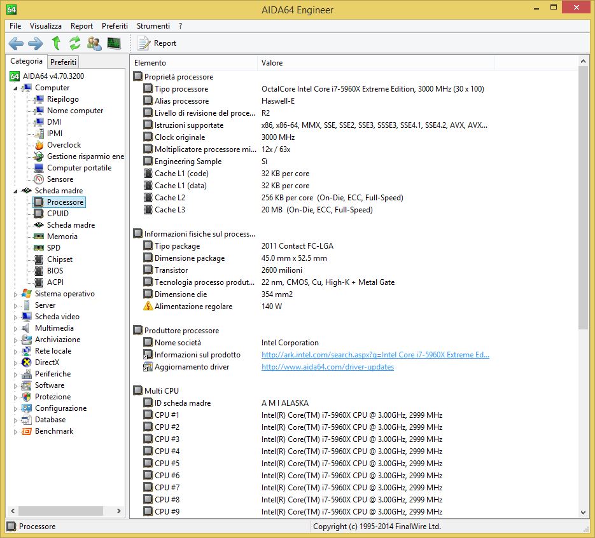
Task: Click the Valore column header
Action: point(272,63)
